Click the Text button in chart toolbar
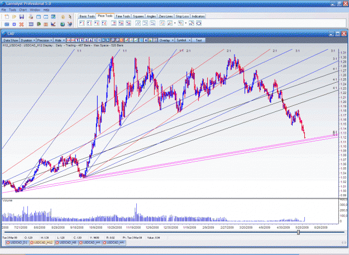The image size is (349, 255). pos(199,40)
